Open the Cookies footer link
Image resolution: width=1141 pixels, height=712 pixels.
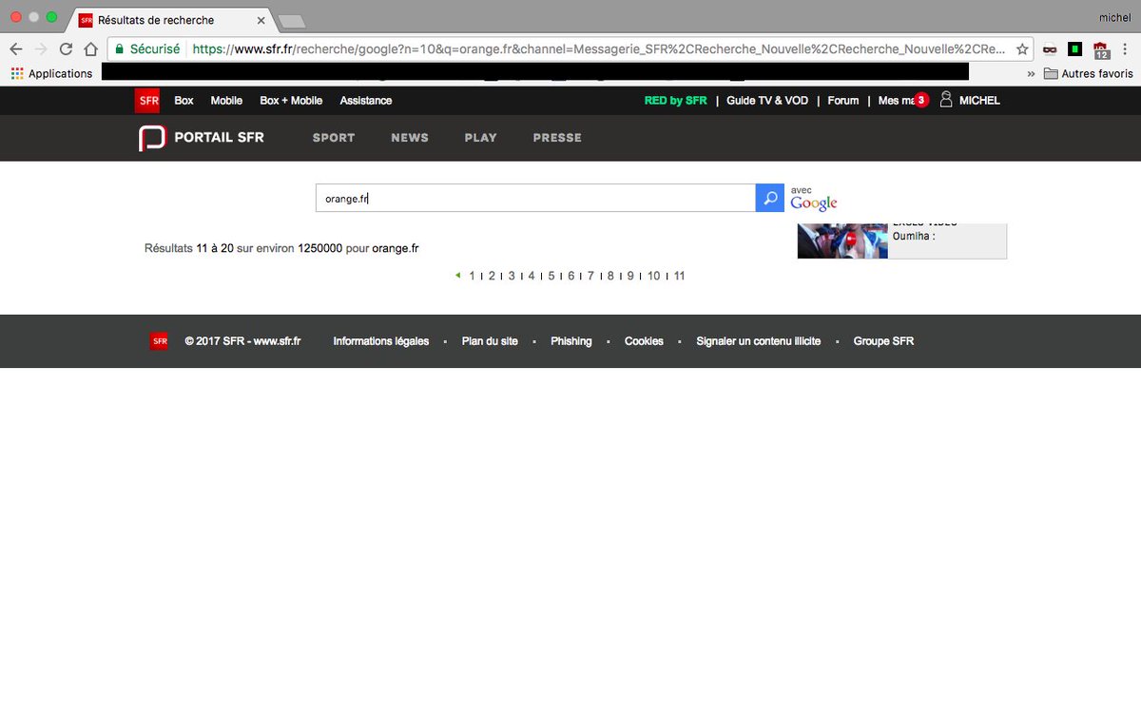point(644,341)
